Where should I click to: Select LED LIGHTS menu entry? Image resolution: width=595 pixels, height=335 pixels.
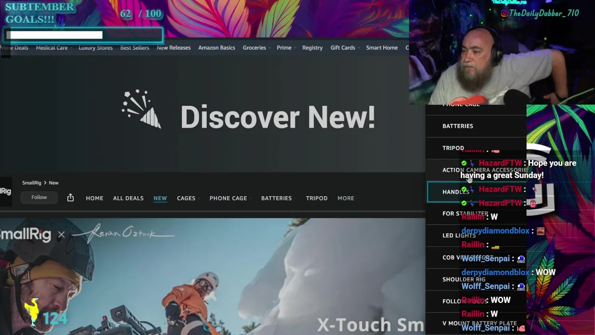pos(476,235)
